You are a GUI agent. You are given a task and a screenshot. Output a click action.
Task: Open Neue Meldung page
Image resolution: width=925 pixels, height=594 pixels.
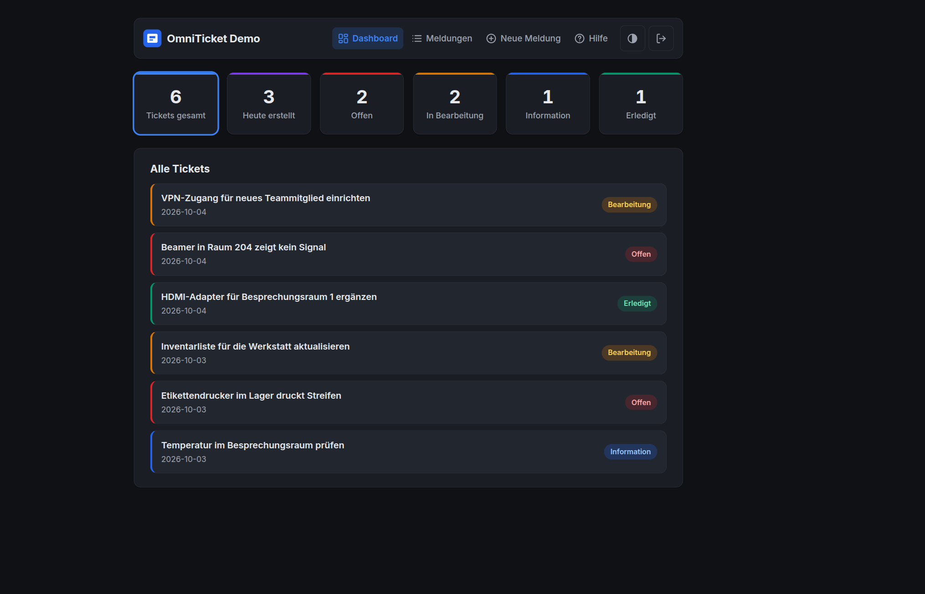(523, 38)
